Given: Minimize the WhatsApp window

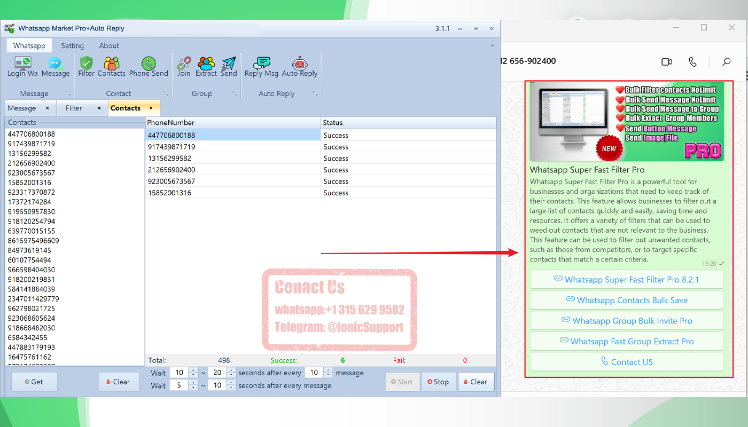Looking at the screenshot, I should [x=676, y=27].
